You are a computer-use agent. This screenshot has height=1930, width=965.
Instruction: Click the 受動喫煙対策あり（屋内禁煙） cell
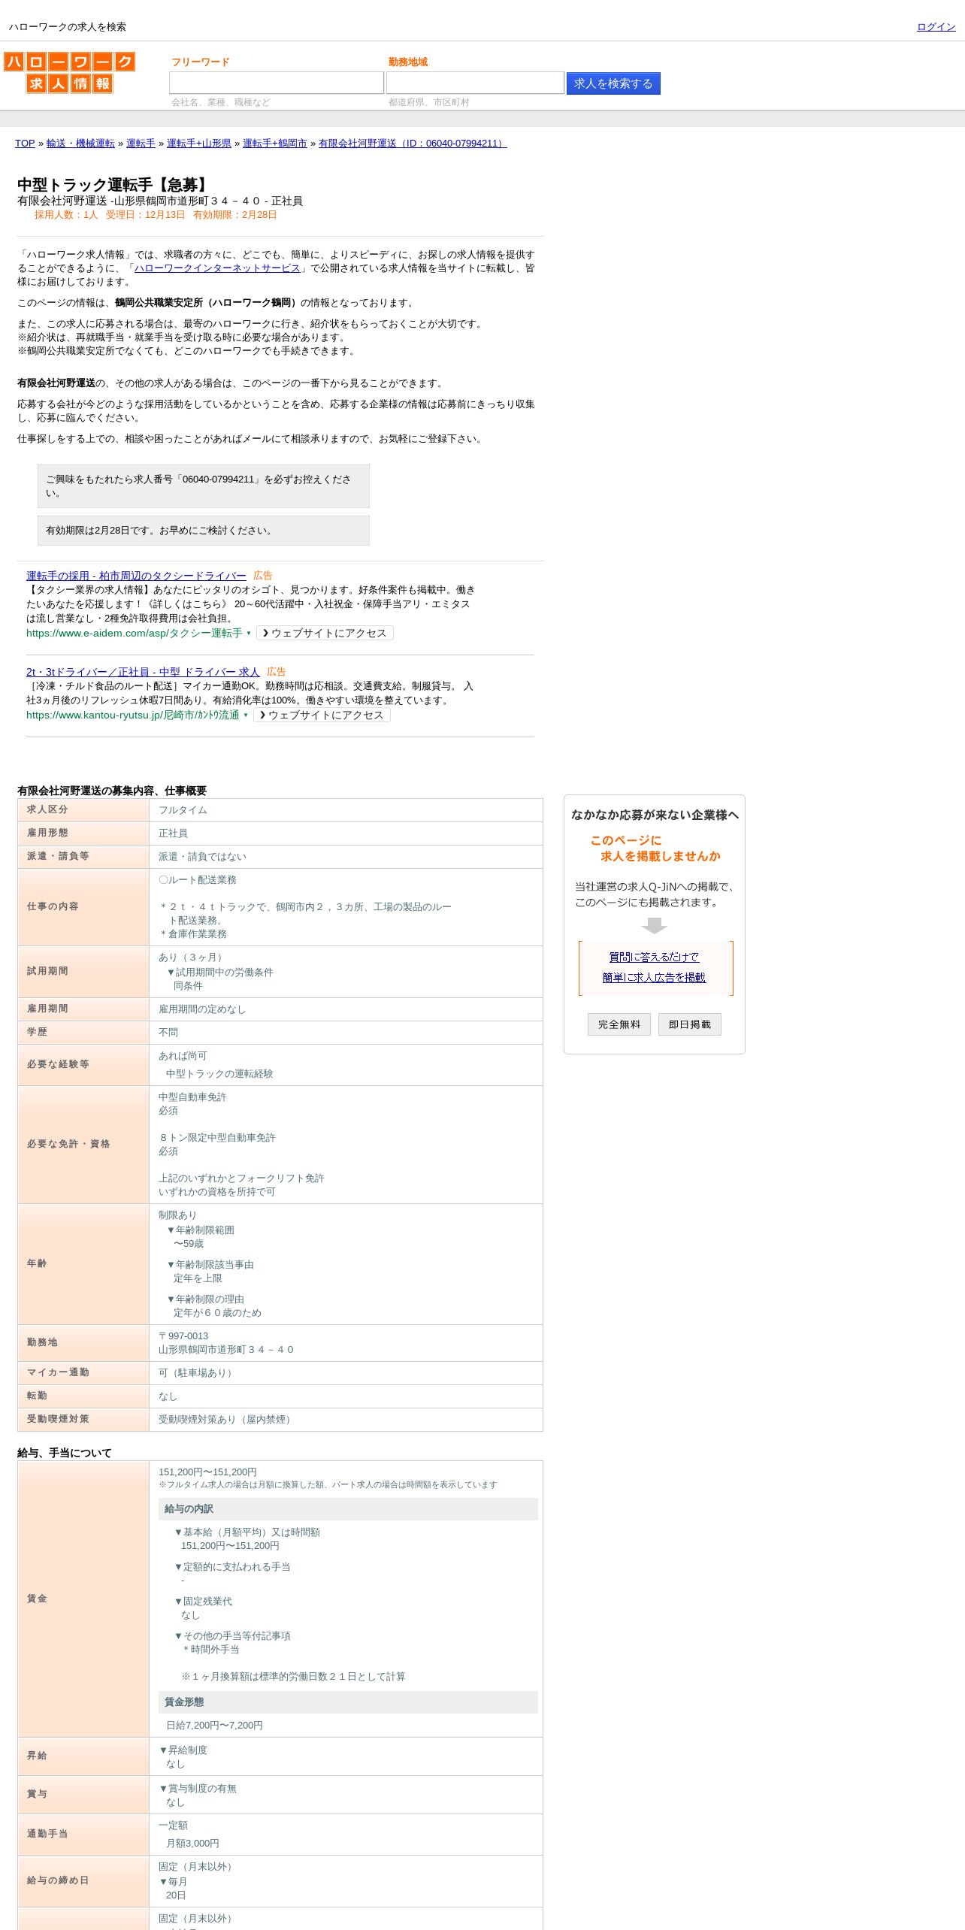tap(346, 1420)
